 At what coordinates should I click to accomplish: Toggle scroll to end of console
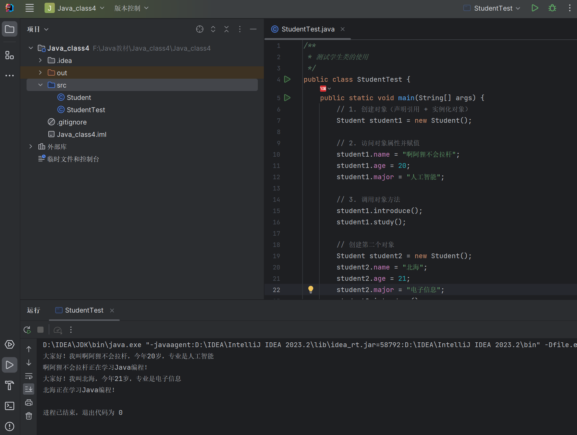(x=29, y=389)
